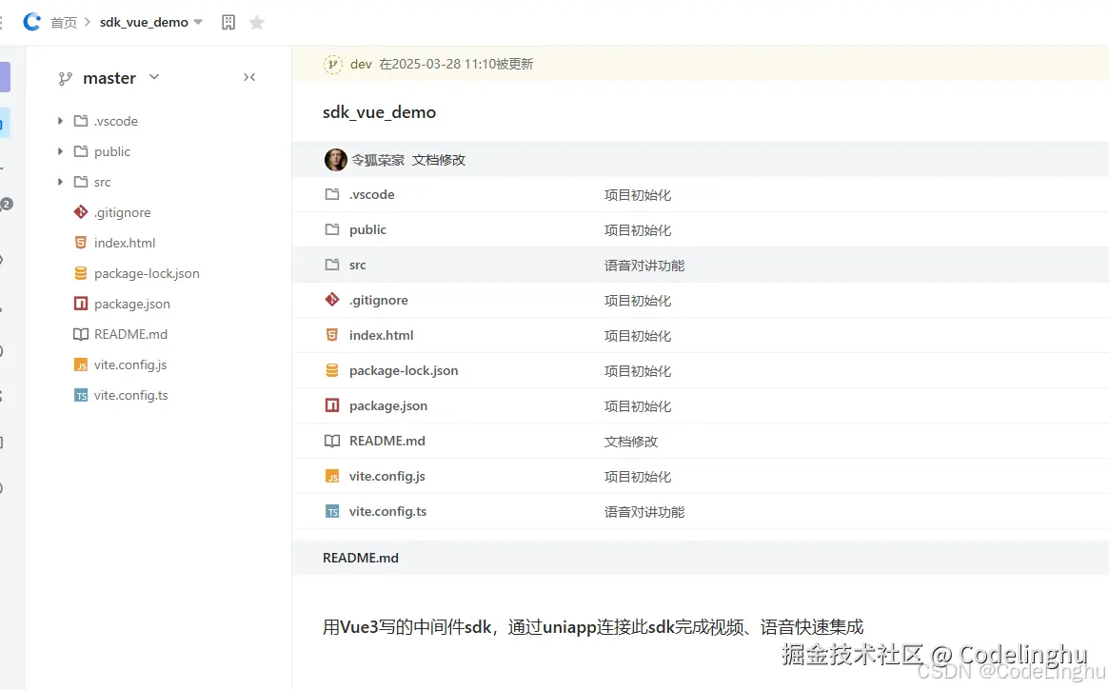The width and height of the screenshot is (1109, 690).
Task: Open the 文档修改 commit message
Action: tap(438, 159)
